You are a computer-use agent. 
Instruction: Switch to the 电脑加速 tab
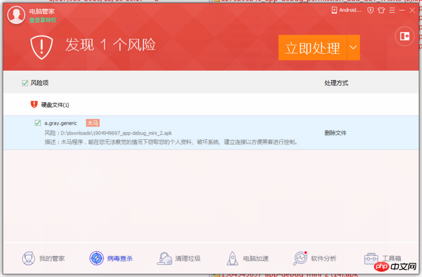(247, 259)
